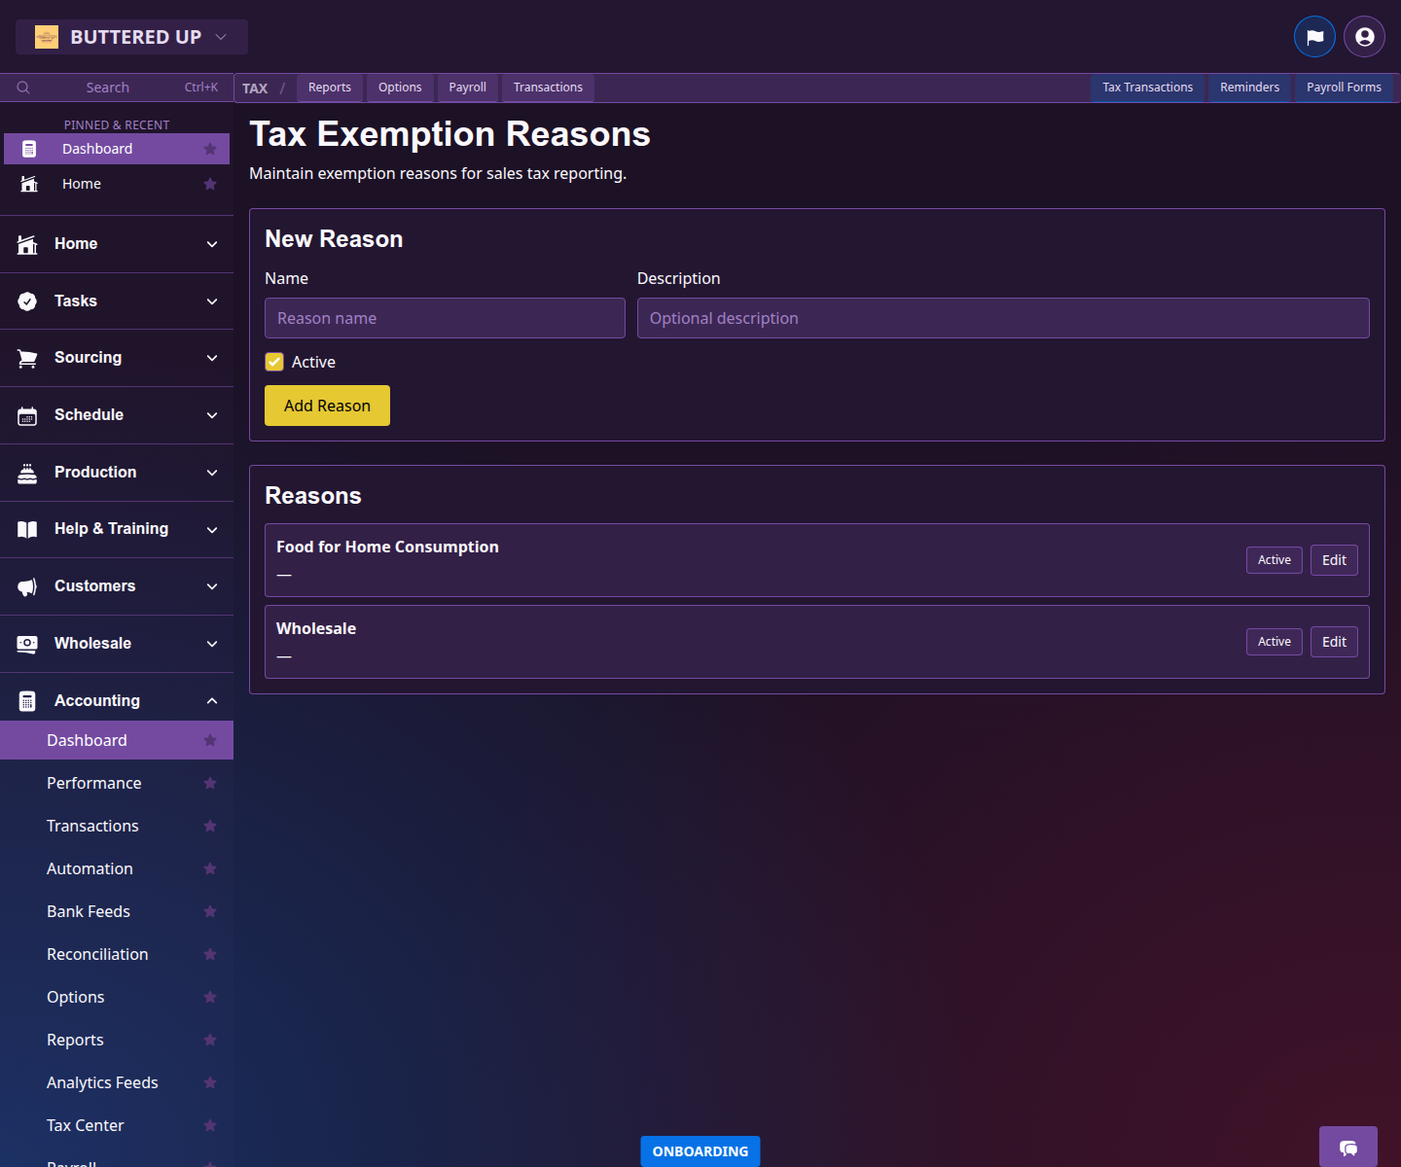Open the Transactions tab in the TAX bar

(547, 87)
